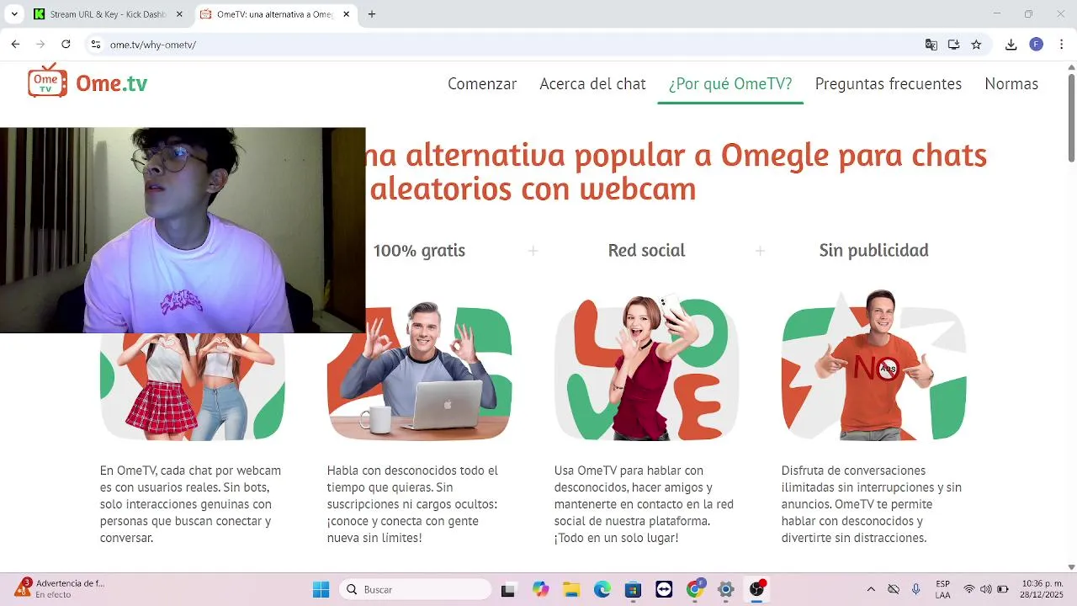Reload the current page
Image resolution: width=1077 pixels, height=606 pixels.
pos(66,45)
